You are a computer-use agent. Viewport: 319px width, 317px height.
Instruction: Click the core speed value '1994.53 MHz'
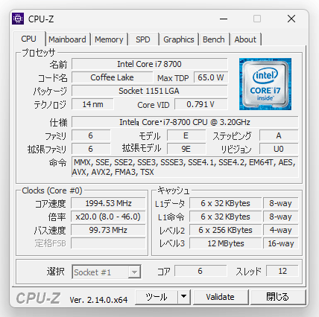click(x=108, y=203)
